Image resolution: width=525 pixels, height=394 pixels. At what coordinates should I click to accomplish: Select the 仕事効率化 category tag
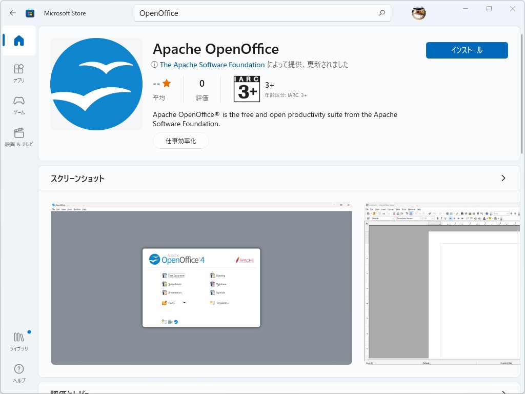180,140
